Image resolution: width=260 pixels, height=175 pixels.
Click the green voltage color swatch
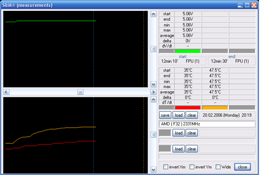click(188, 51)
